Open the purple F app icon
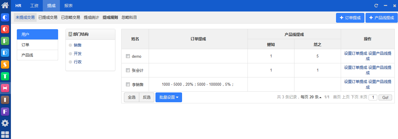This screenshot has height=139, width=398. 5,112
